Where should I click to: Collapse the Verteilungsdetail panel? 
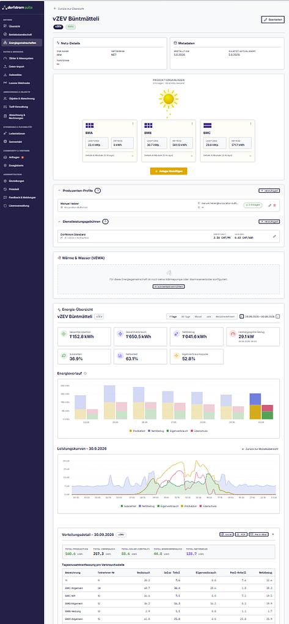[x=273, y=534]
